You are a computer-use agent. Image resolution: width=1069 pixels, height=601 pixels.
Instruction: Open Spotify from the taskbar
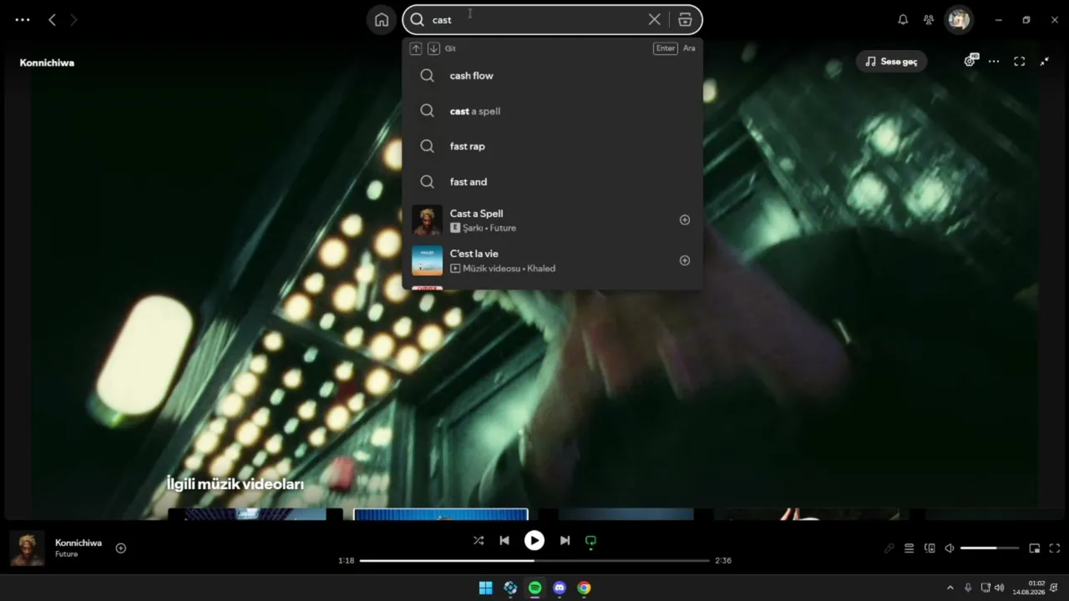(535, 588)
